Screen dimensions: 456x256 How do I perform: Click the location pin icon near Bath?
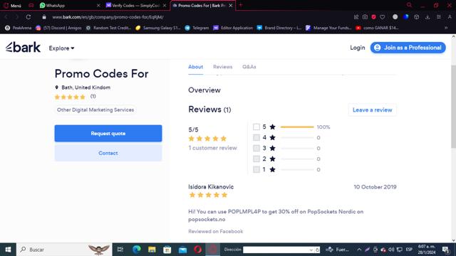point(57,87)
